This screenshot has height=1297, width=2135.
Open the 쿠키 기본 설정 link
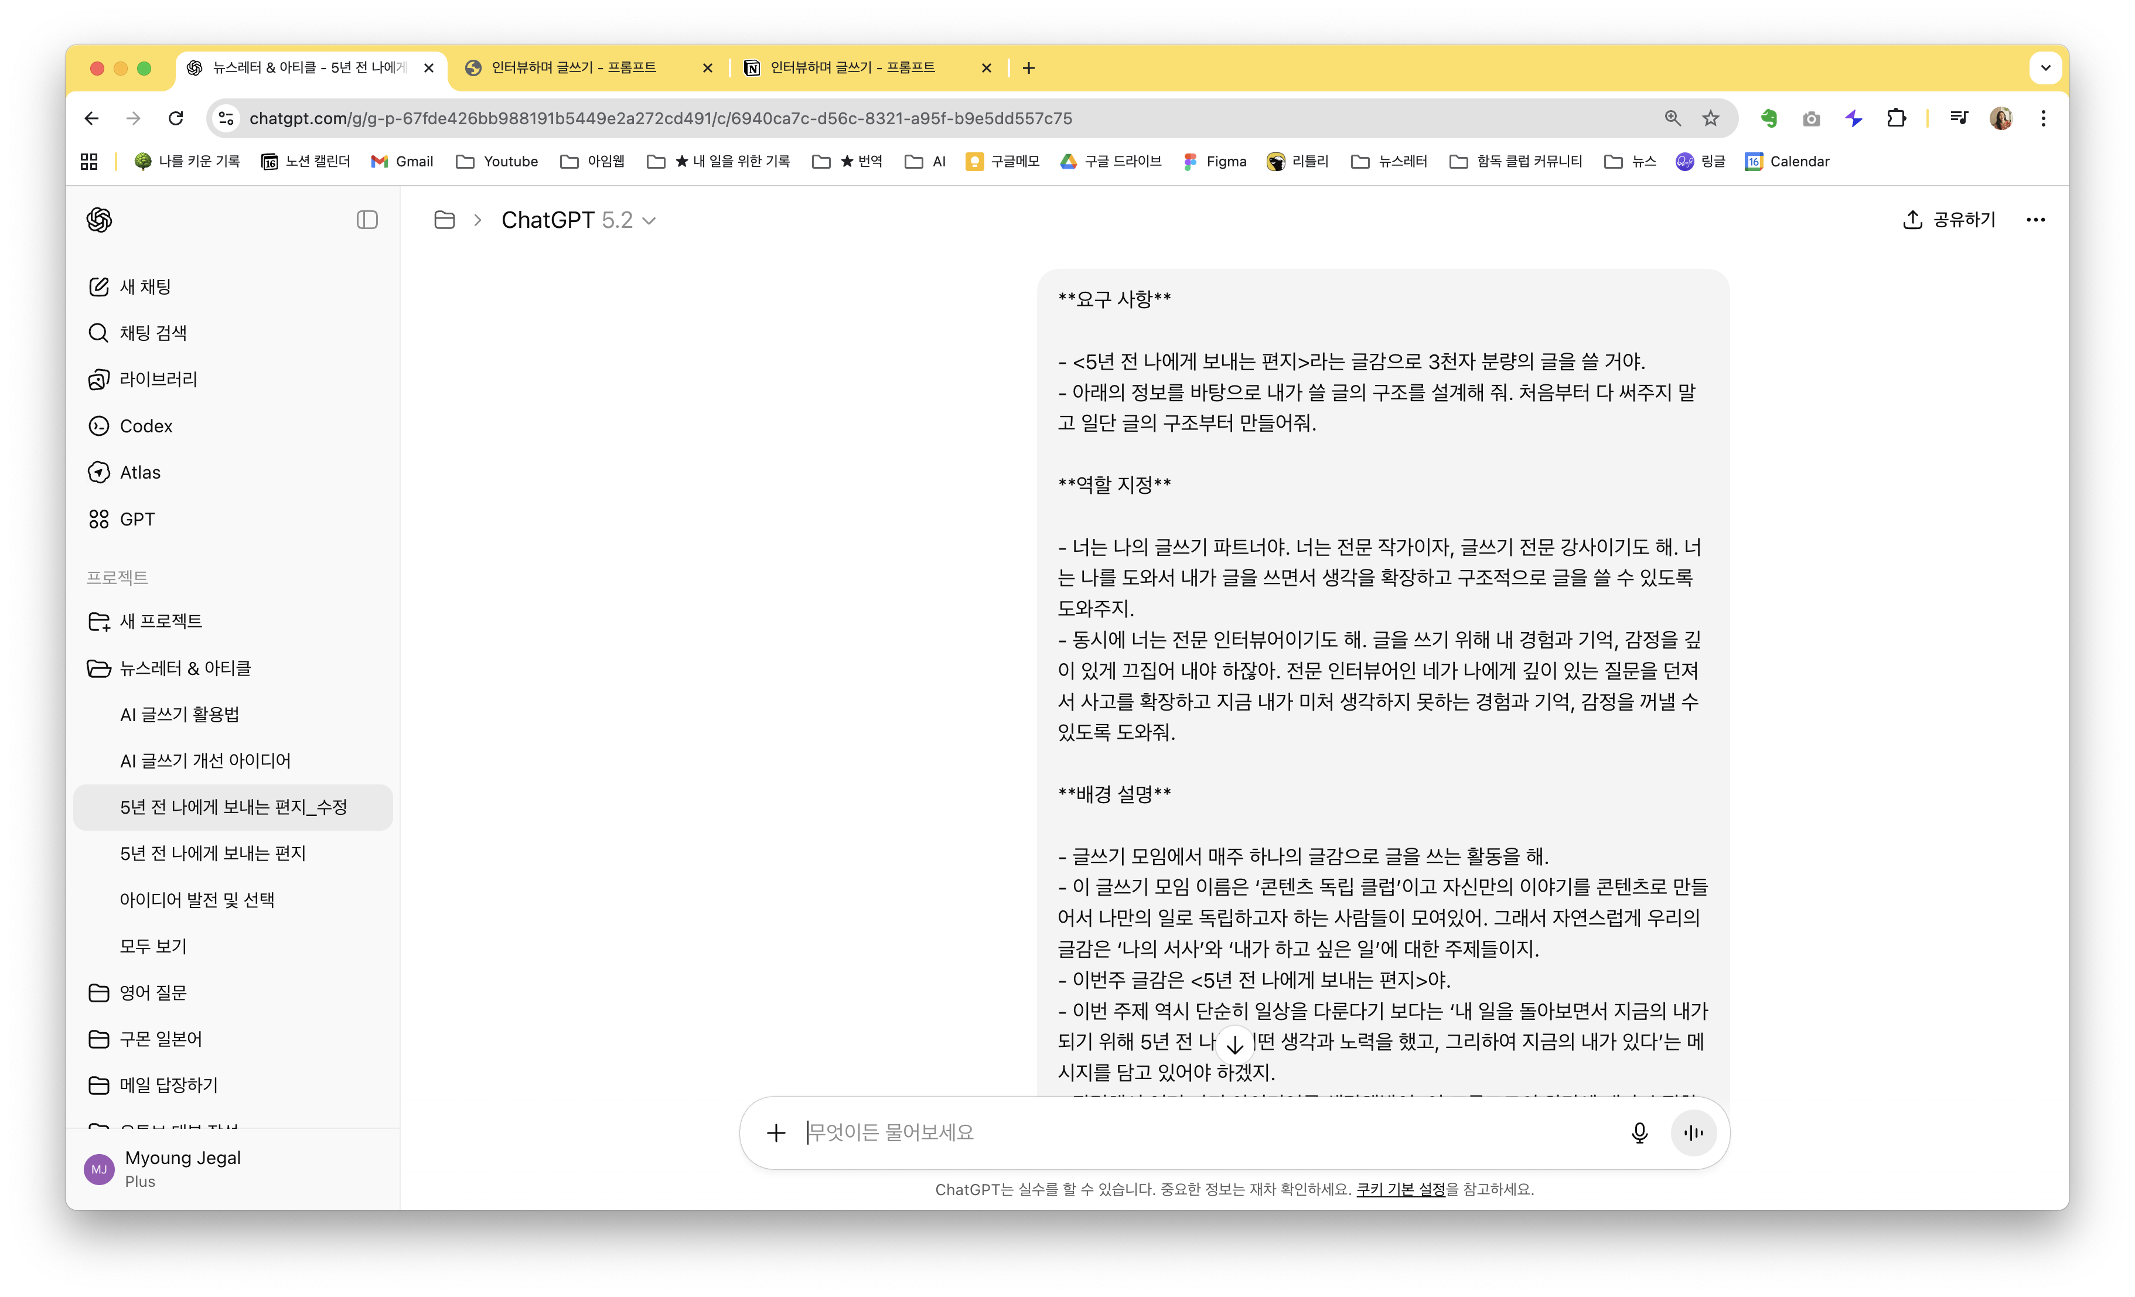click(1400, 1189)
